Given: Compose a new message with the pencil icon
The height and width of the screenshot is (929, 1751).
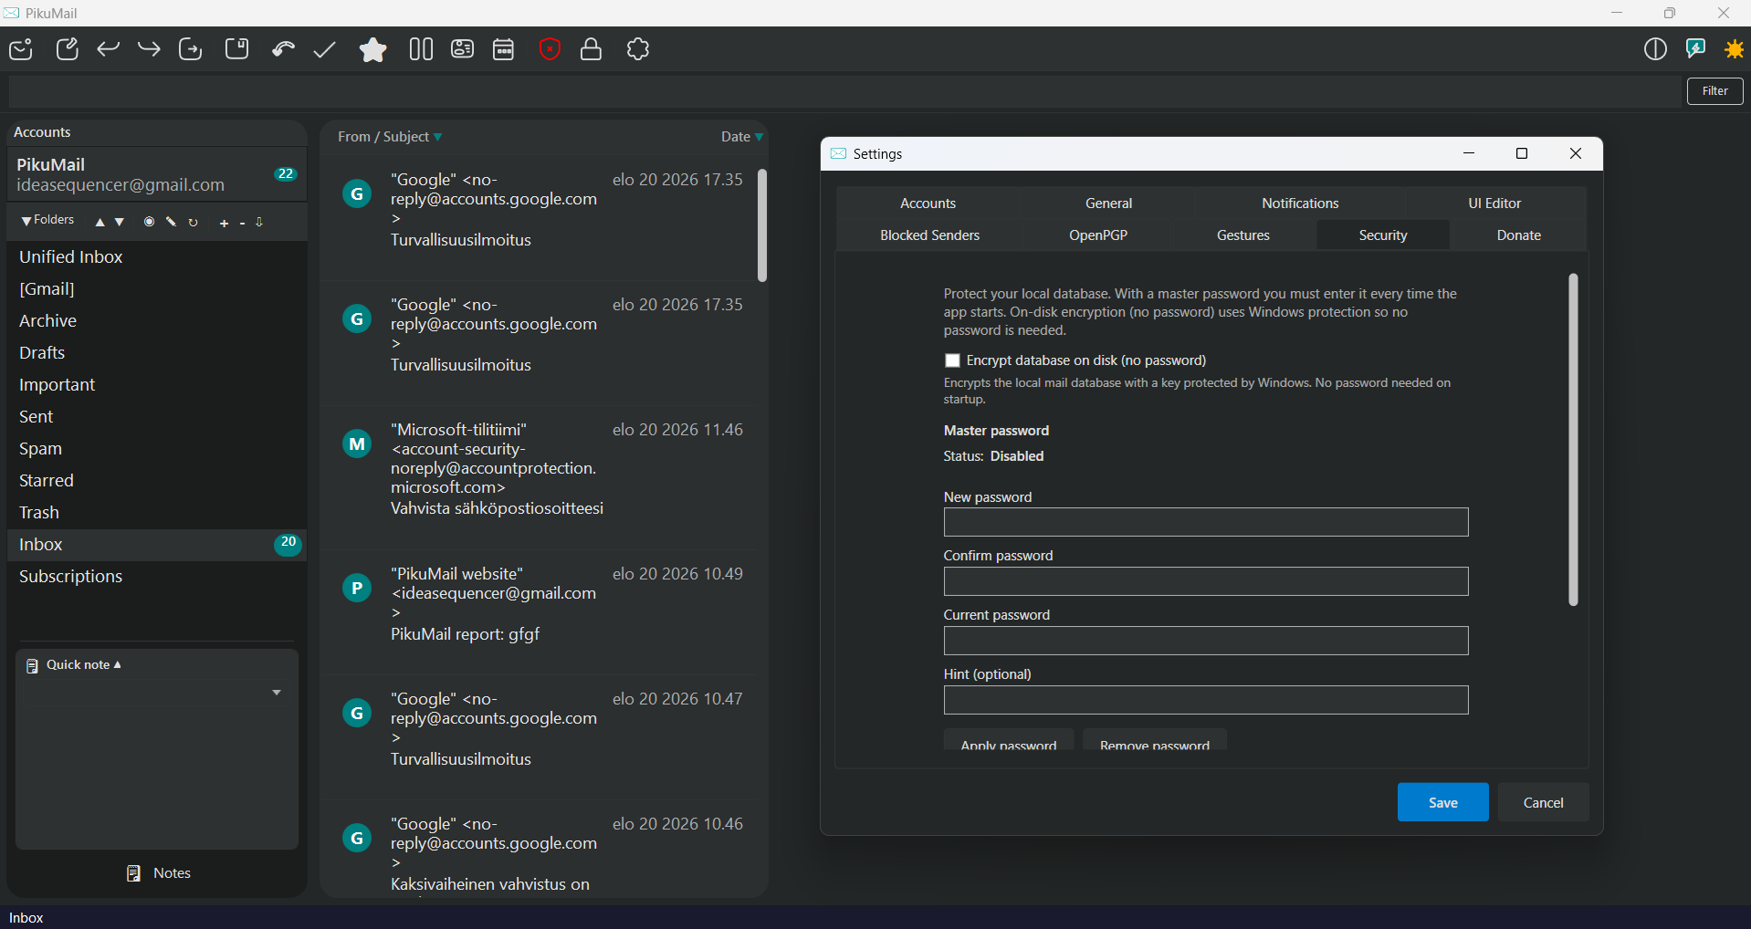Looking at the screenshot, I should (x=67, y=49).
